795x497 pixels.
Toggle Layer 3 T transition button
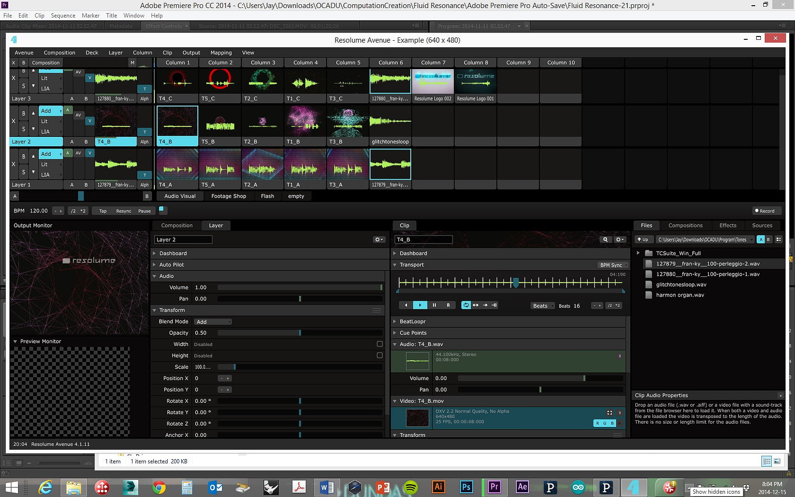pyautogui.click(x=144, y=89)
